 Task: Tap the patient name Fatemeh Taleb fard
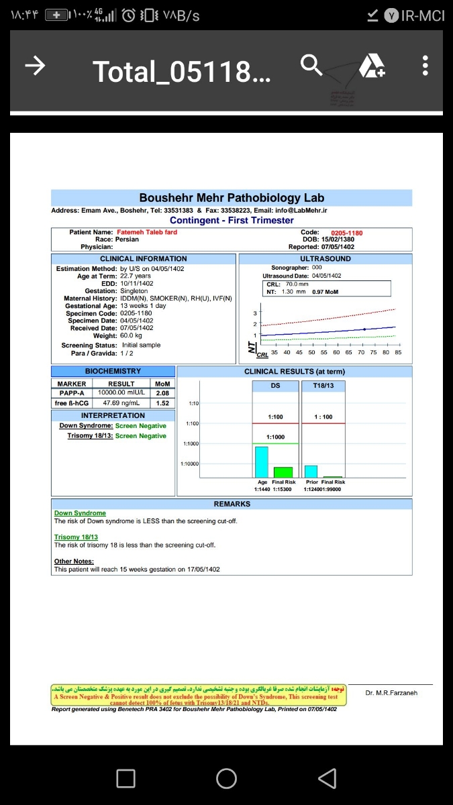pyautogui.click(x=147, y=233)
